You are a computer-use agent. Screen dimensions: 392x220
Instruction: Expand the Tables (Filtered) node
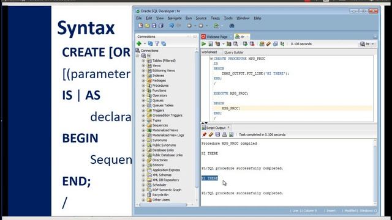point(143,61)
